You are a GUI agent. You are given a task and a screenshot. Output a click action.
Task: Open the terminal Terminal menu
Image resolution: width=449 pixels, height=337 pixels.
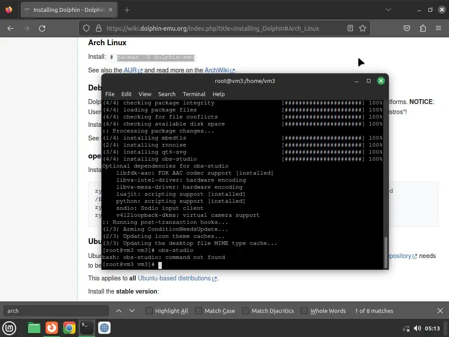(194, 94)
